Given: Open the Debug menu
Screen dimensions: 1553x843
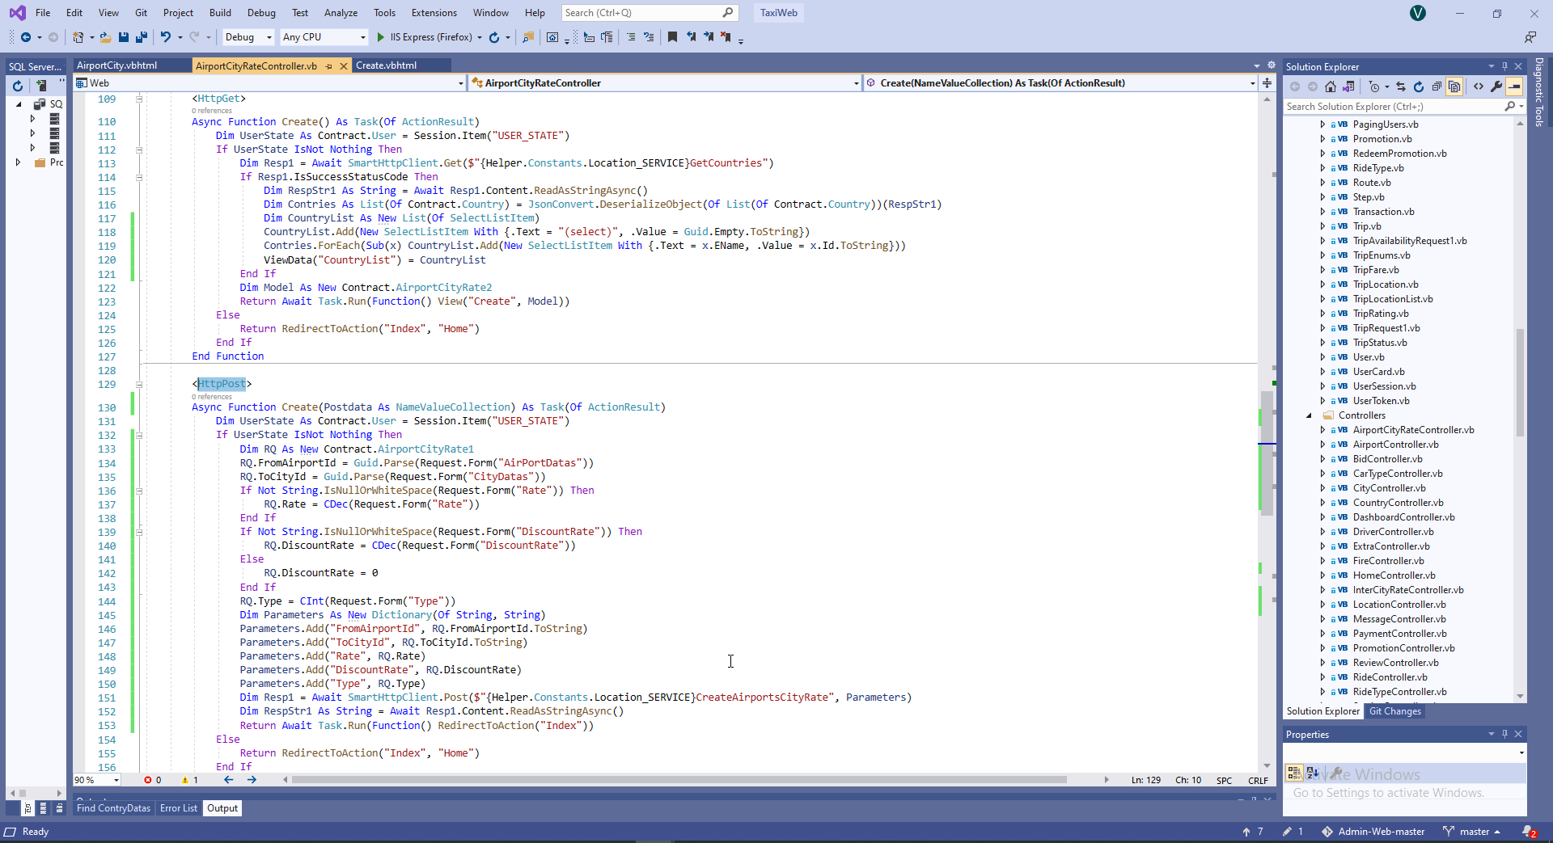Looking at the screenshot, I should pos(261,13).
